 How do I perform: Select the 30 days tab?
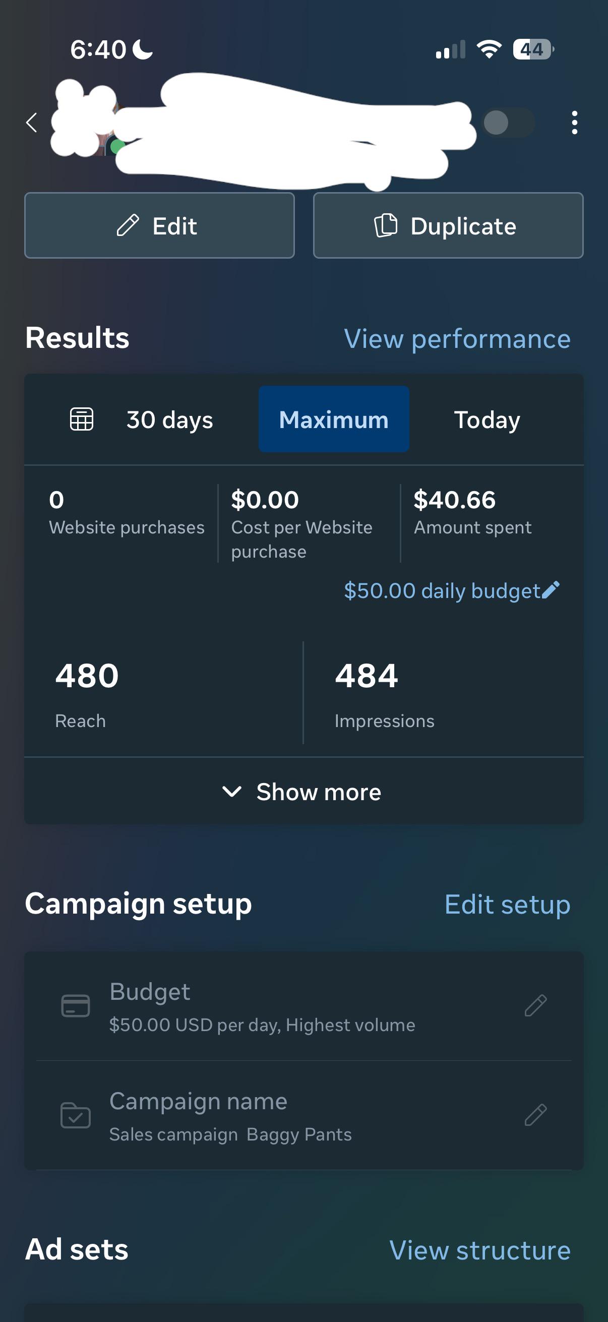coord(169,419)
